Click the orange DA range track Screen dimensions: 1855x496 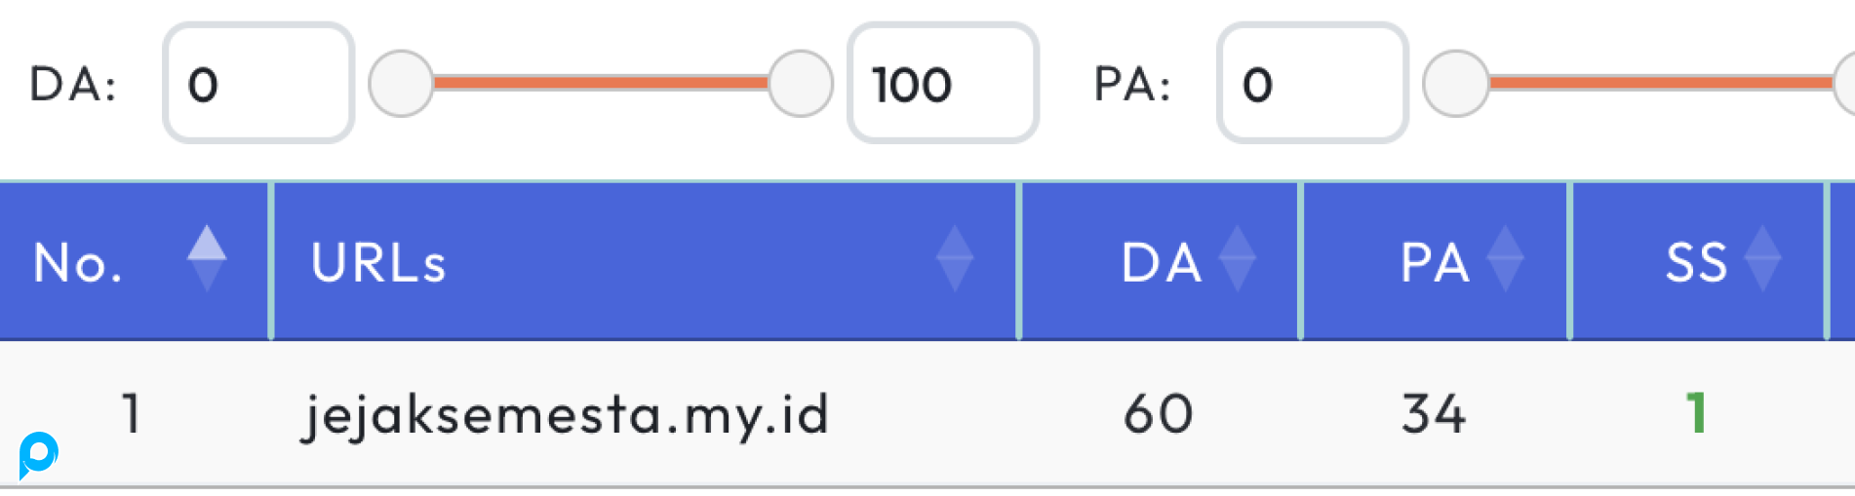coord(600,83)
